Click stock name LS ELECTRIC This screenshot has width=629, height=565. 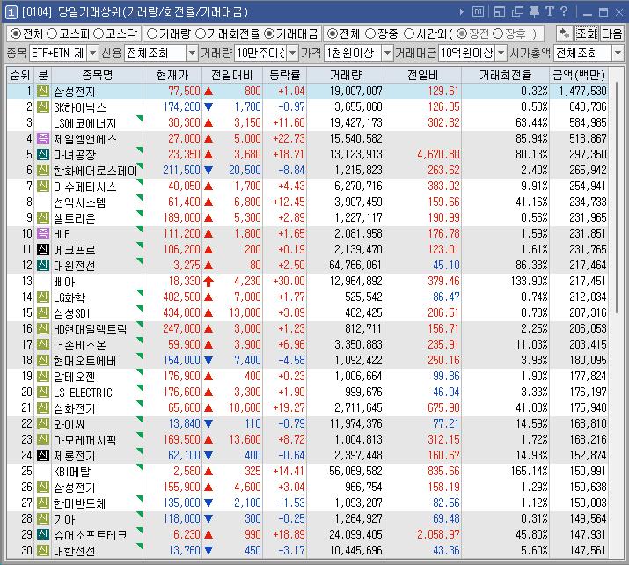(x=83, y=392)
